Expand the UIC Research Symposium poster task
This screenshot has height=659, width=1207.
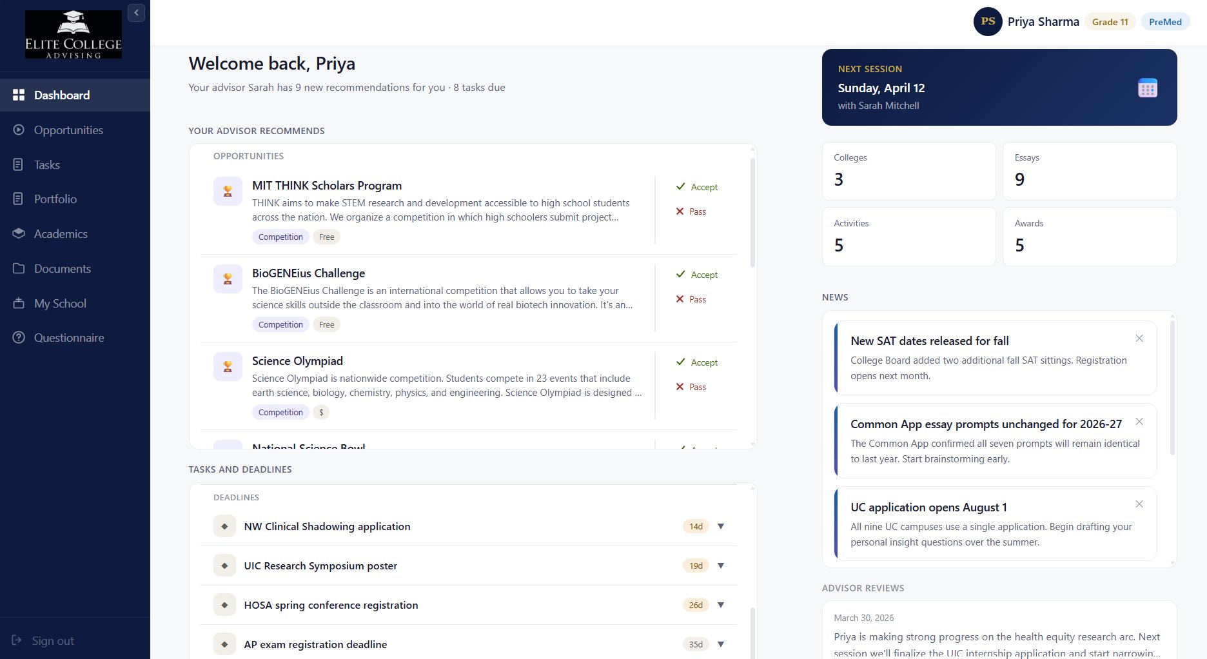tap(721, 566)
